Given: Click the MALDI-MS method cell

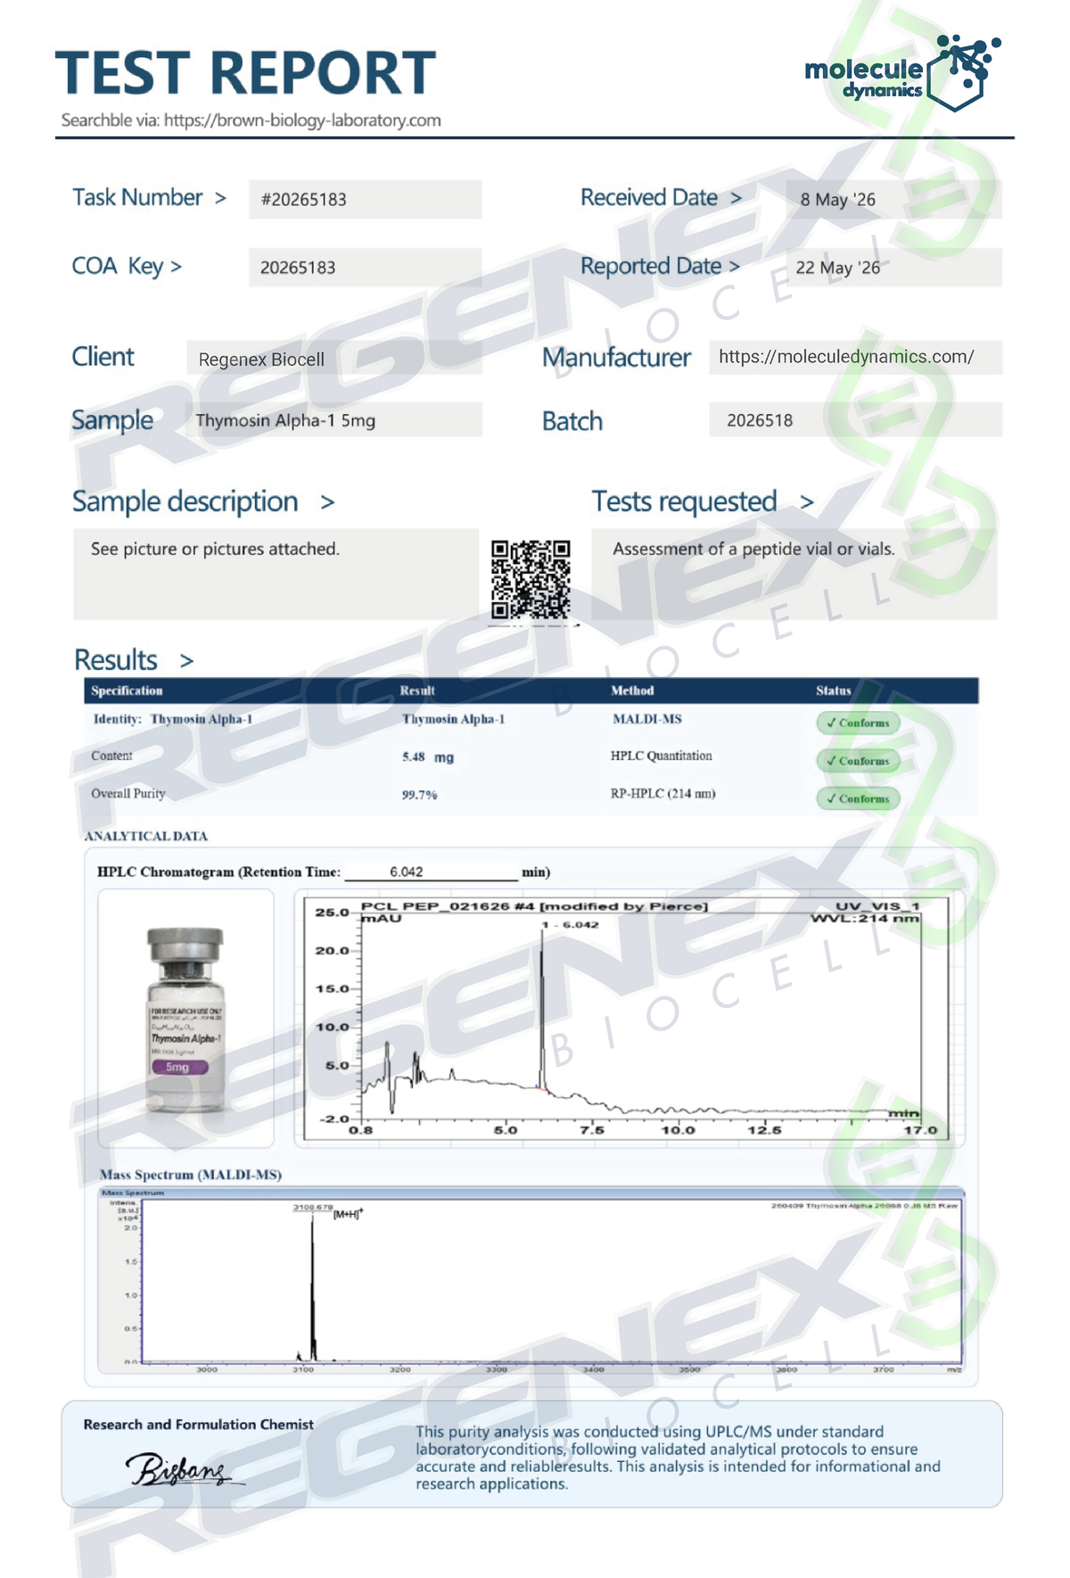Looking at the screenshot, I should click(x=647, y=719).
